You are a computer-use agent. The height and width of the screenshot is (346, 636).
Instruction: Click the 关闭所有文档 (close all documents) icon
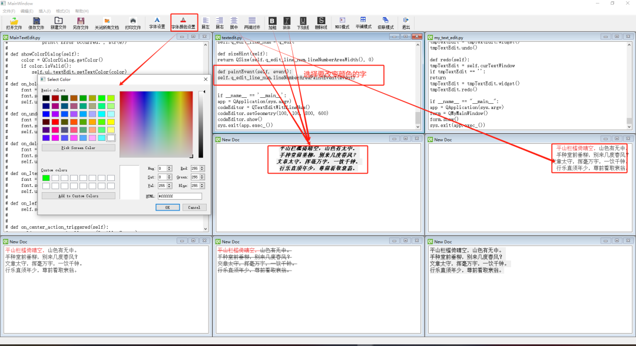[x=107, y=23]
